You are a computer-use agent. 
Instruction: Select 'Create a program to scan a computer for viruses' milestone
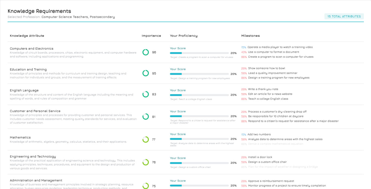pyautogui.click(x=281, y=57)
